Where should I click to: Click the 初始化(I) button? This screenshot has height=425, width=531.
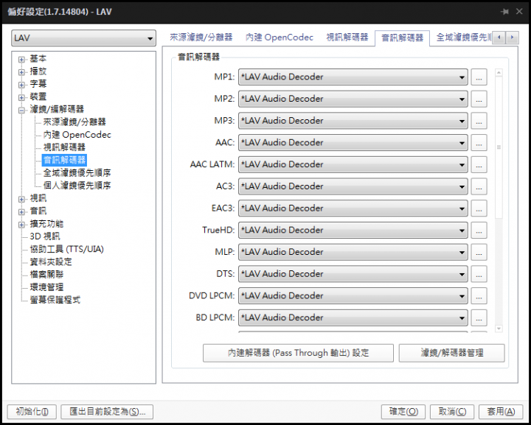pyautogui.click(x=32, y=412)
